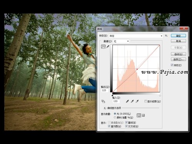Open the 通道 channel dropdown showing 红
192x144 pixels.
pos(121,41)
